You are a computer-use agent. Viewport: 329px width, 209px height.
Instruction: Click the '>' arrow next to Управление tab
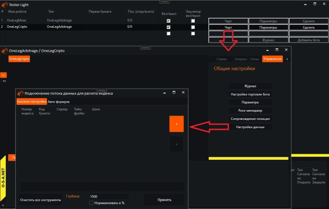[286, 59]
